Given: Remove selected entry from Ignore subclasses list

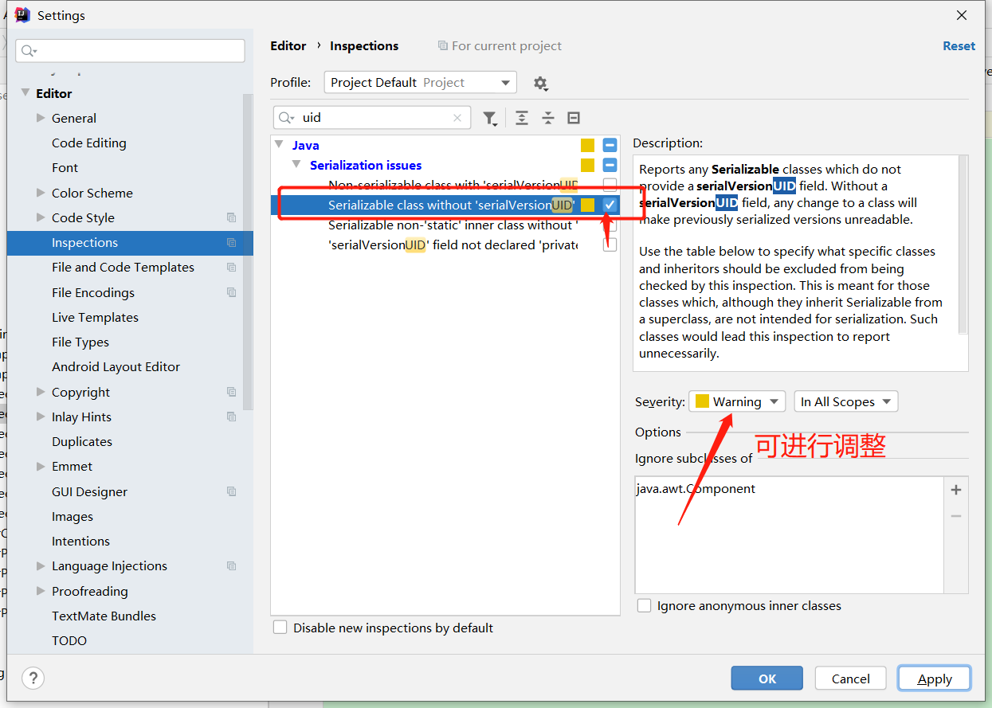Looking at the screenshot, I should pyautogui.click(x=955, y=514).
